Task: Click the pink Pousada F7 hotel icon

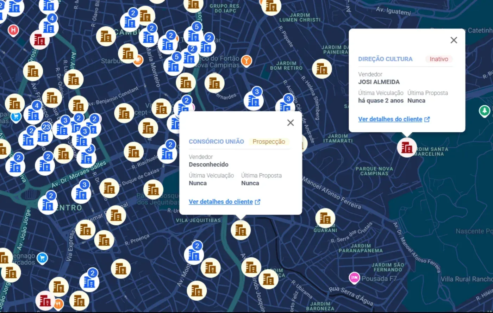Action: click(x=354, y=277)
